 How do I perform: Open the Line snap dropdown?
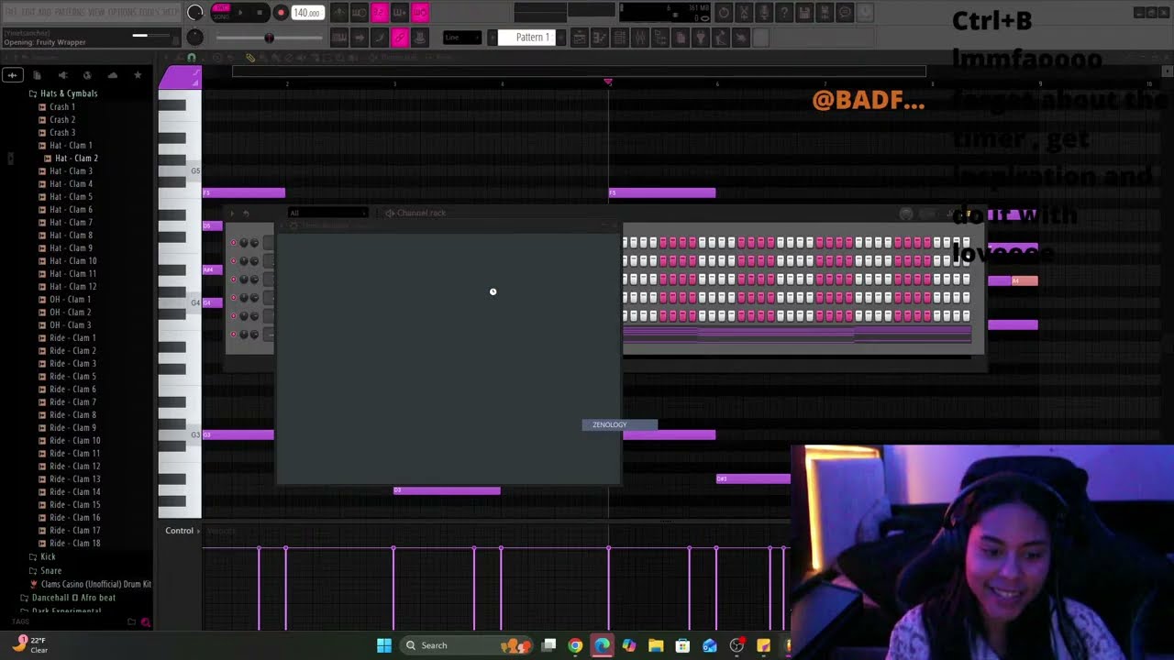pos(462,38)
